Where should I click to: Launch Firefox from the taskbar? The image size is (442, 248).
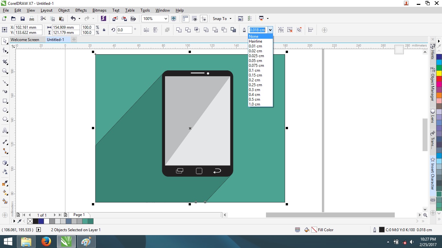click(46, 241)
